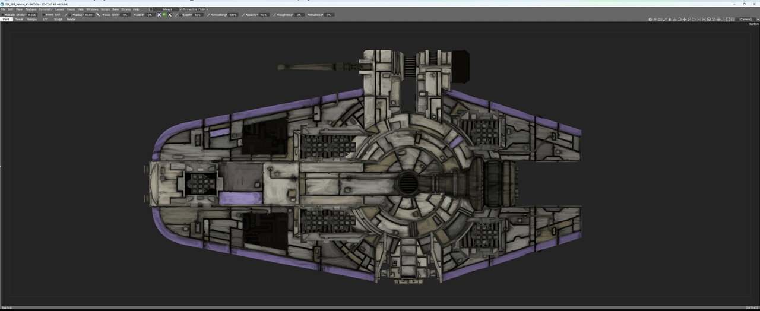Open the Help menu
This screenshot has width=760, height=311.
(136, 9)
